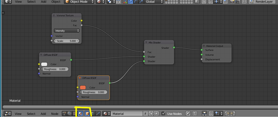
Task: Unlink the material with the X button
Action: (x=156, y=114)
